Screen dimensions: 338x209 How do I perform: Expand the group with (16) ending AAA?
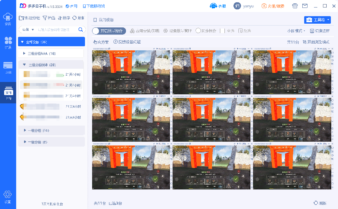click(51, 53)
